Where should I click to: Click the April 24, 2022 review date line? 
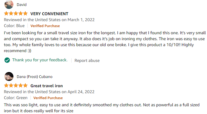point(49,92)
